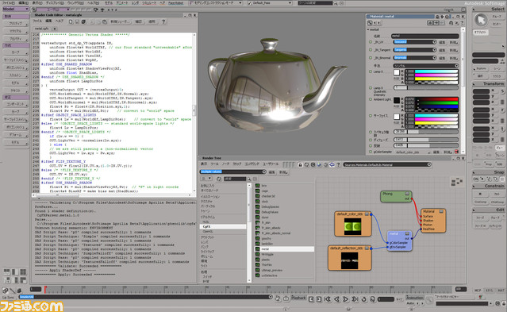
Task: Toggle the loop playback icon
Action: coord(363,299)
